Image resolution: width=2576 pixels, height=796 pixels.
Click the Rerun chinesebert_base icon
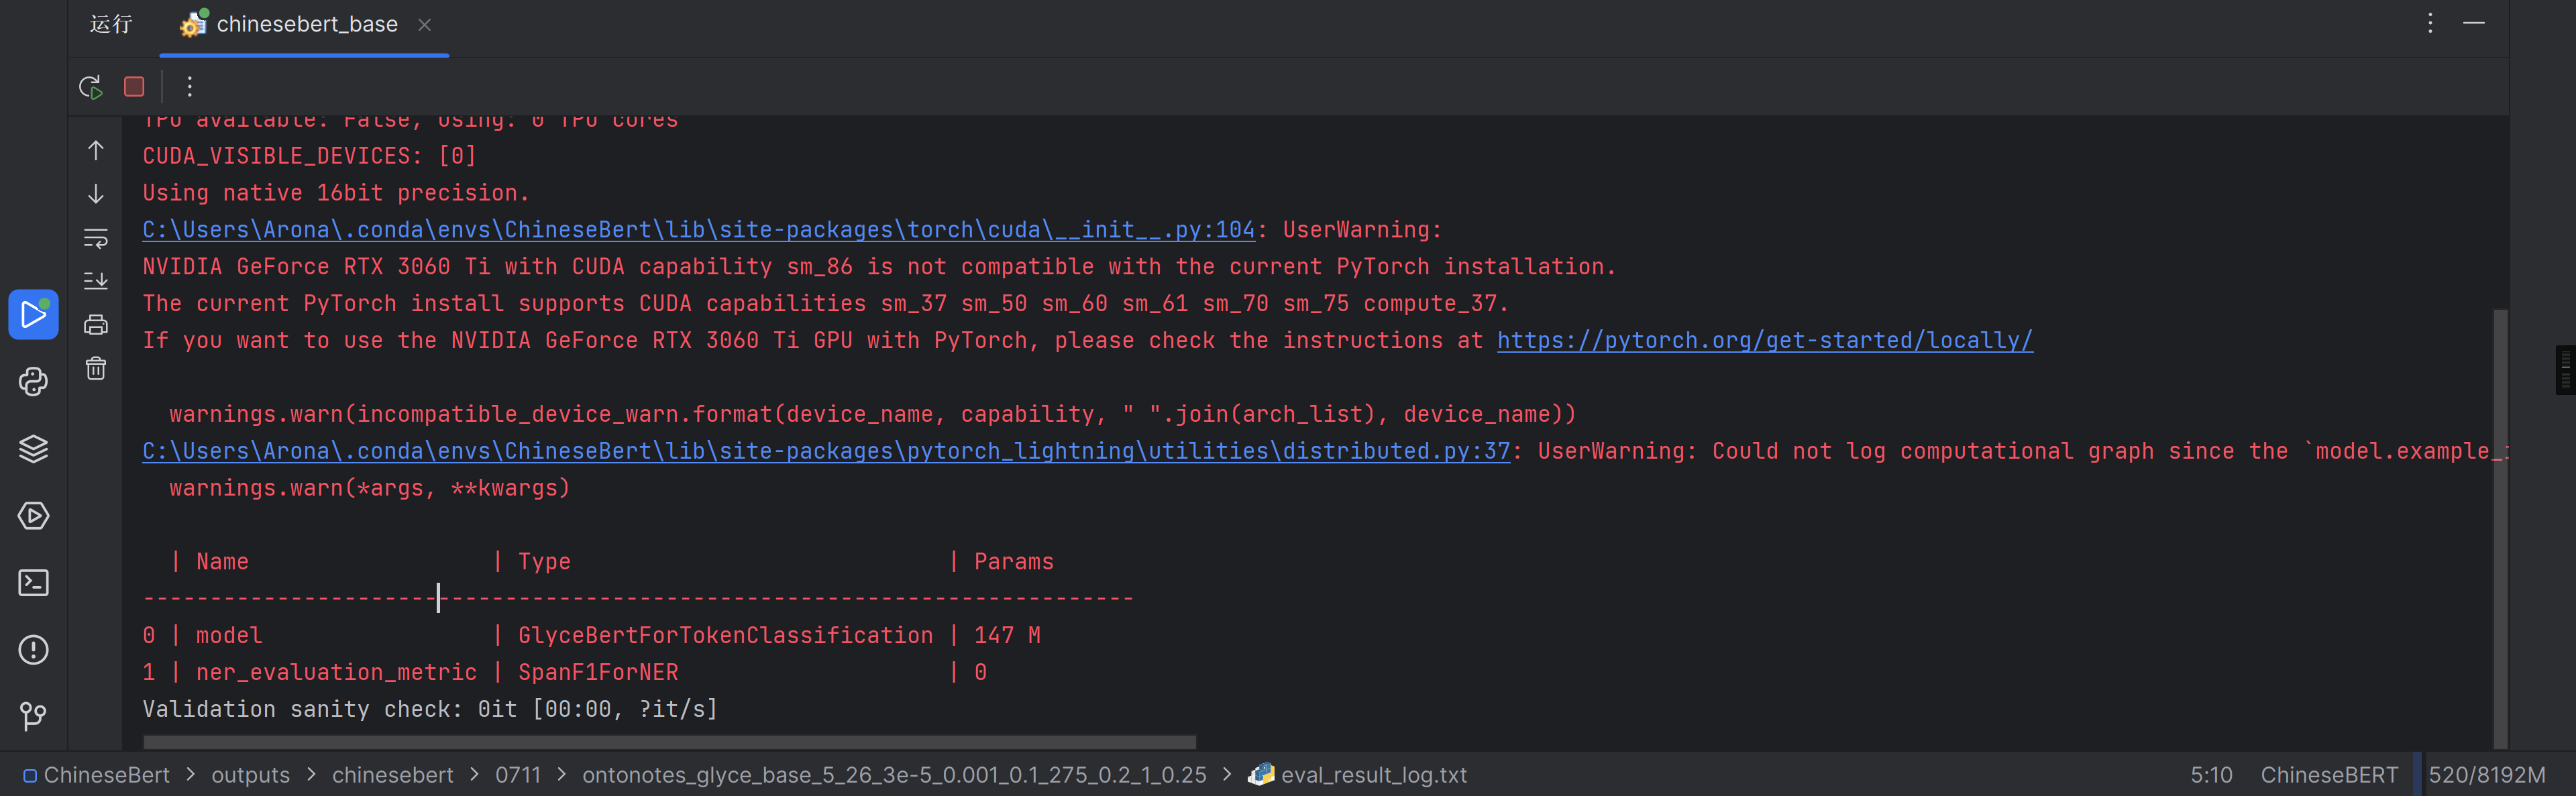point(90,87)
